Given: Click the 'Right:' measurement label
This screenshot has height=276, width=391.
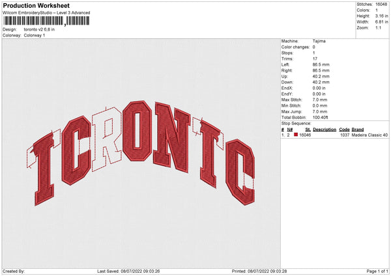Looking at the screenshot, I should coord(287,70).
